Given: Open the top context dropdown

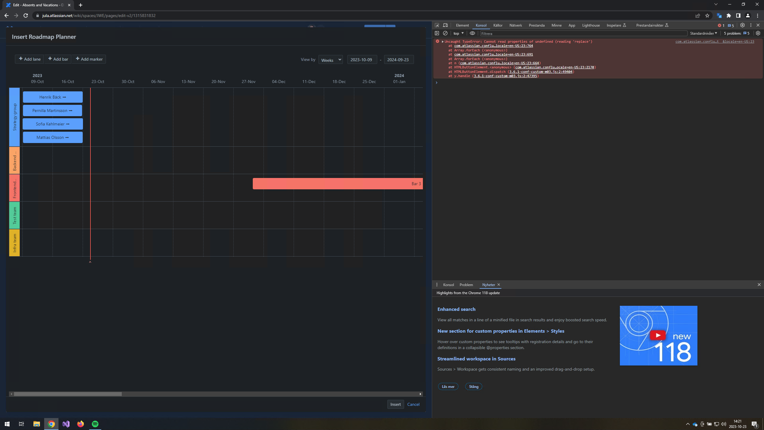Looking at the screenshot, I should (x=459, y=33).
